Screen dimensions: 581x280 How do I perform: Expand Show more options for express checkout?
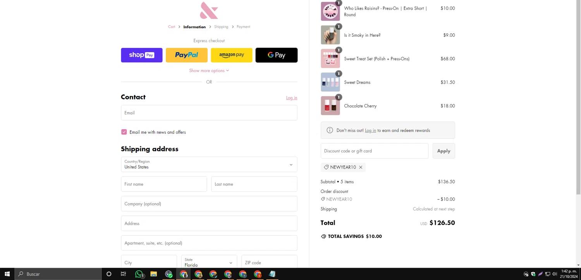point(209,70)
